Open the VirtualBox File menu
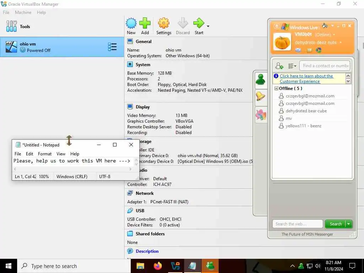The height and width of the screenshot is (273, 364). tap(6, 12)
